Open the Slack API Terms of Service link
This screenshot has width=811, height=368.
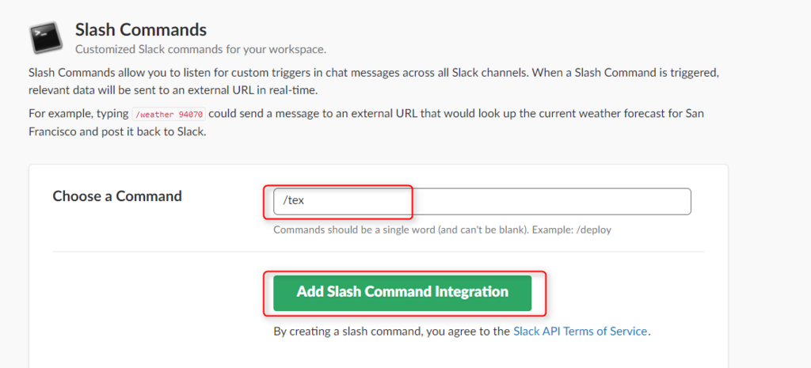[x=581, y=331]
